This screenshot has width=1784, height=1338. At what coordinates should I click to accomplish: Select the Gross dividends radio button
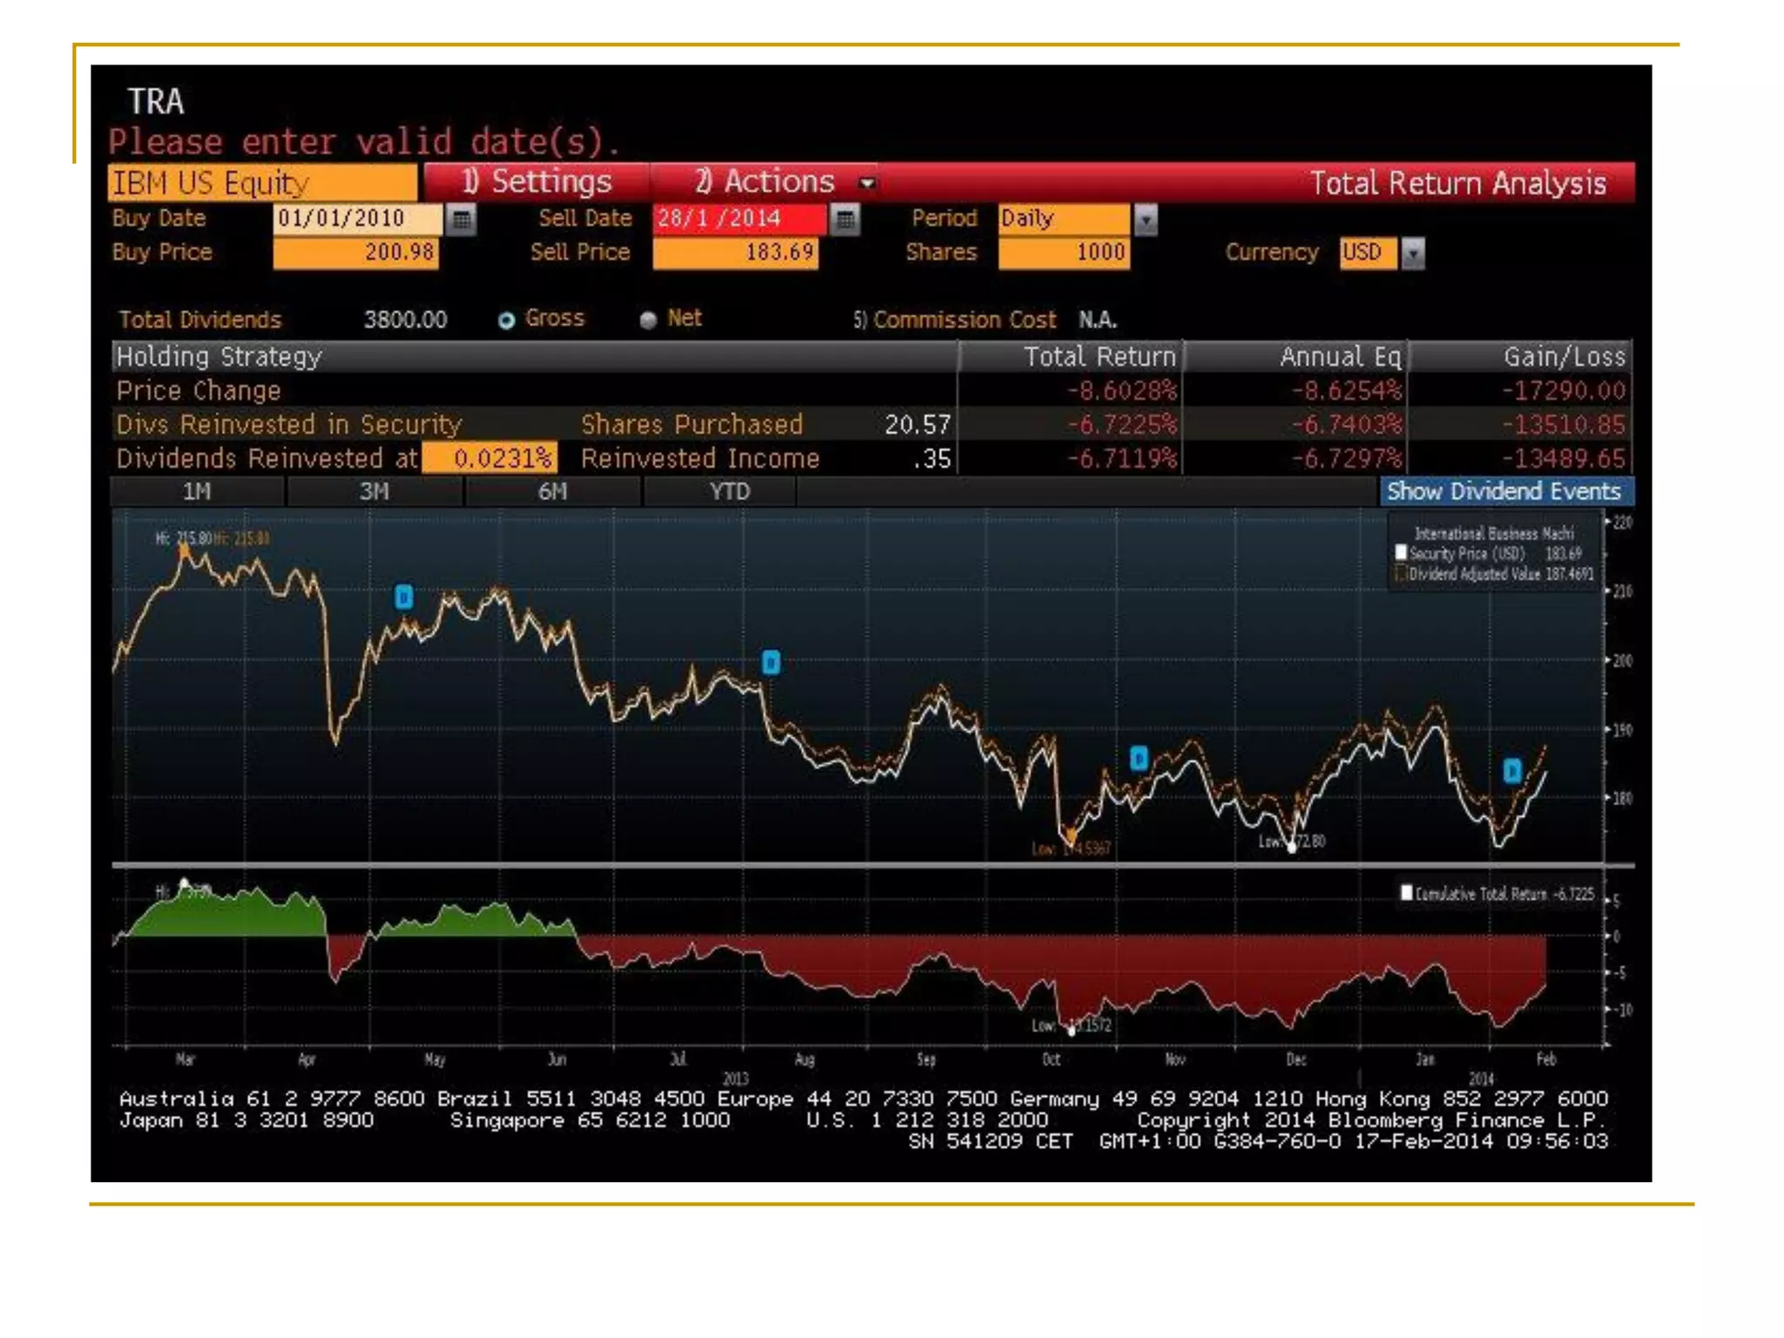tap(506, 321)
